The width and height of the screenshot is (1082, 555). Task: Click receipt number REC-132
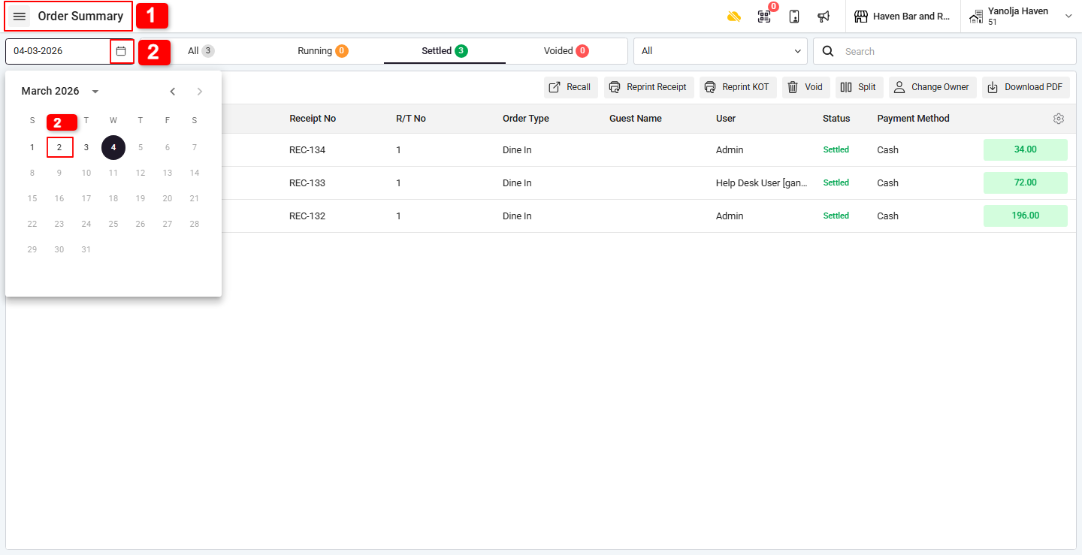[307, 216]
